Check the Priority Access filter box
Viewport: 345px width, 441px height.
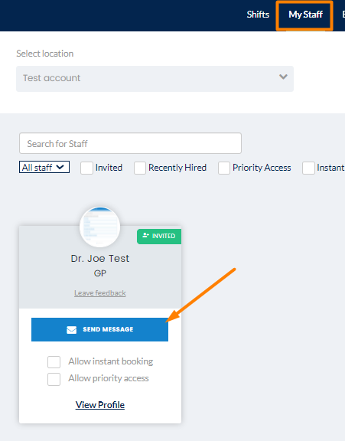224,168
